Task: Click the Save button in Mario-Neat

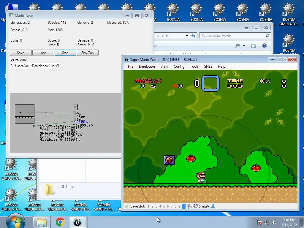Action: [x=21, y=53]
